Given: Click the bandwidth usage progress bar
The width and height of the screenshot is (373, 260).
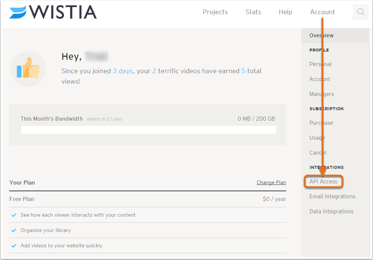Looking at the screenshot, I should tap(148, 130).
